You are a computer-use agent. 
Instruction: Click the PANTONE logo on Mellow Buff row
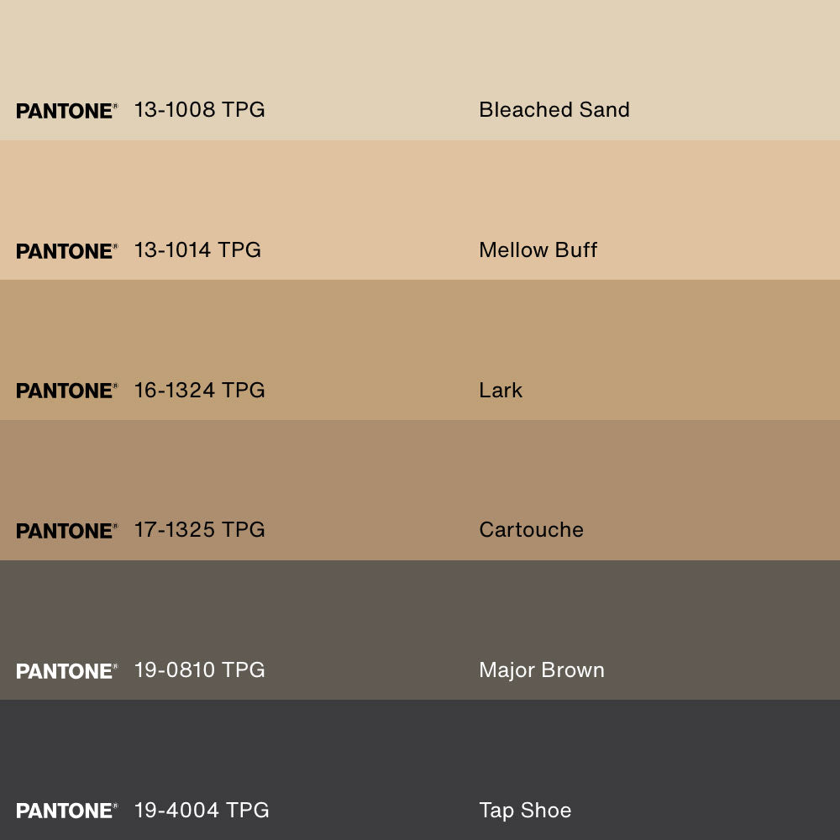66,251
